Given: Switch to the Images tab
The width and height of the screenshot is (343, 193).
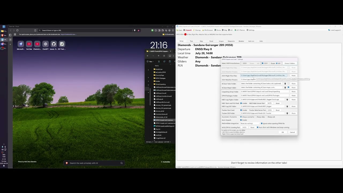Looking at the screenshot, I should (221, 41).
